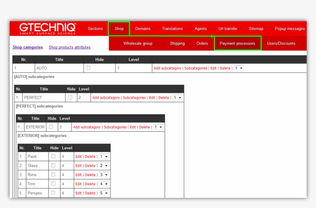
Task: Click the AUTO title cell
Action: 59,68
